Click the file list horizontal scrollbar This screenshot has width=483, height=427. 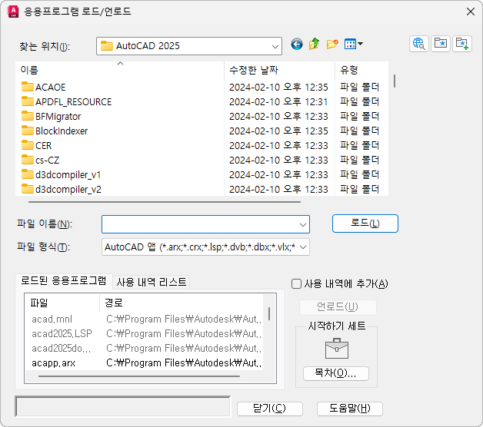(165, 202)
